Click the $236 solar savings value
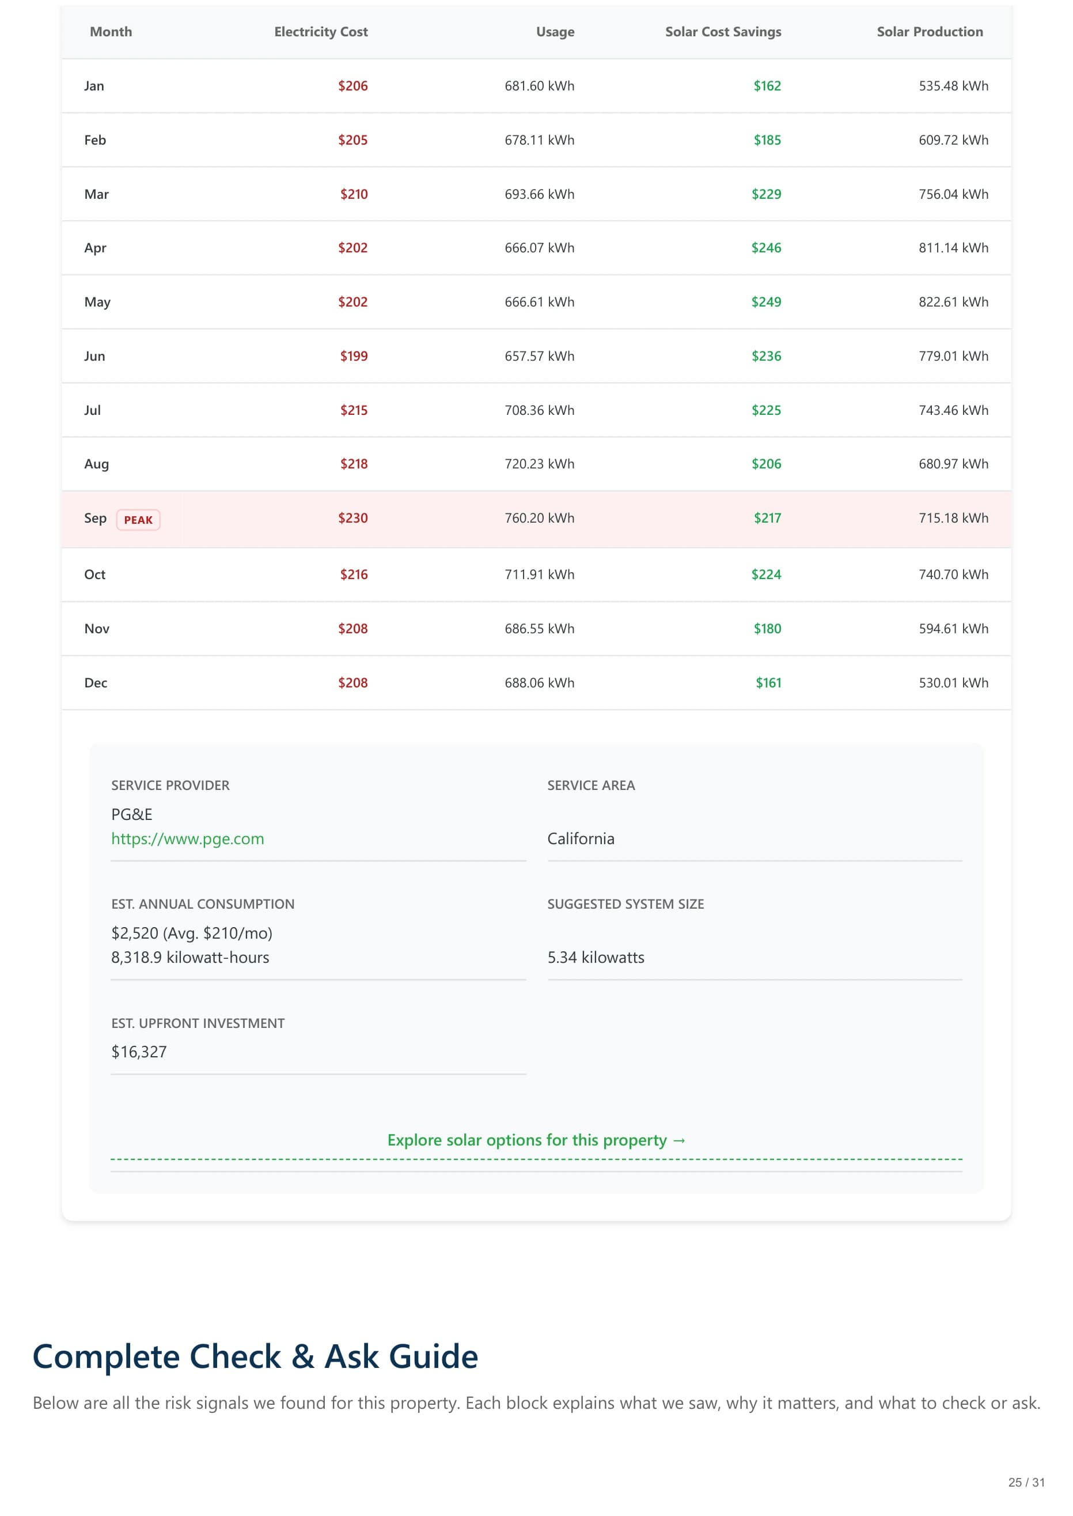Image resolution: width=1073 pixels, height=1516 pixels. (767, 356)
